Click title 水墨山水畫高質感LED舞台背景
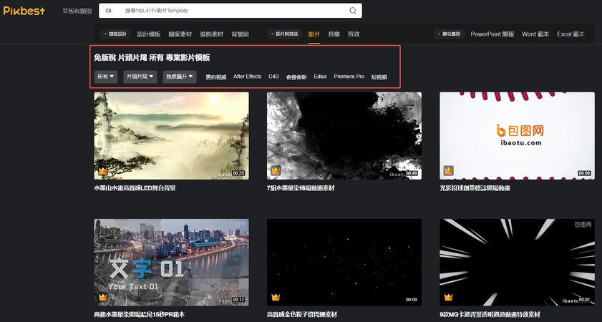This screenshot has width=602, height=322. [135, 188]
